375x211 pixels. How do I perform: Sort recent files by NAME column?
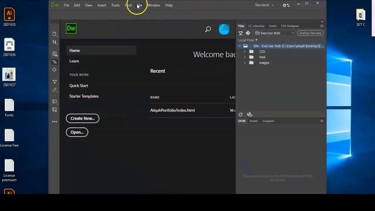click(155, 97)
